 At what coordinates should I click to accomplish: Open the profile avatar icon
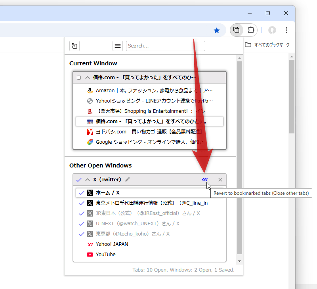coord(272,30)
